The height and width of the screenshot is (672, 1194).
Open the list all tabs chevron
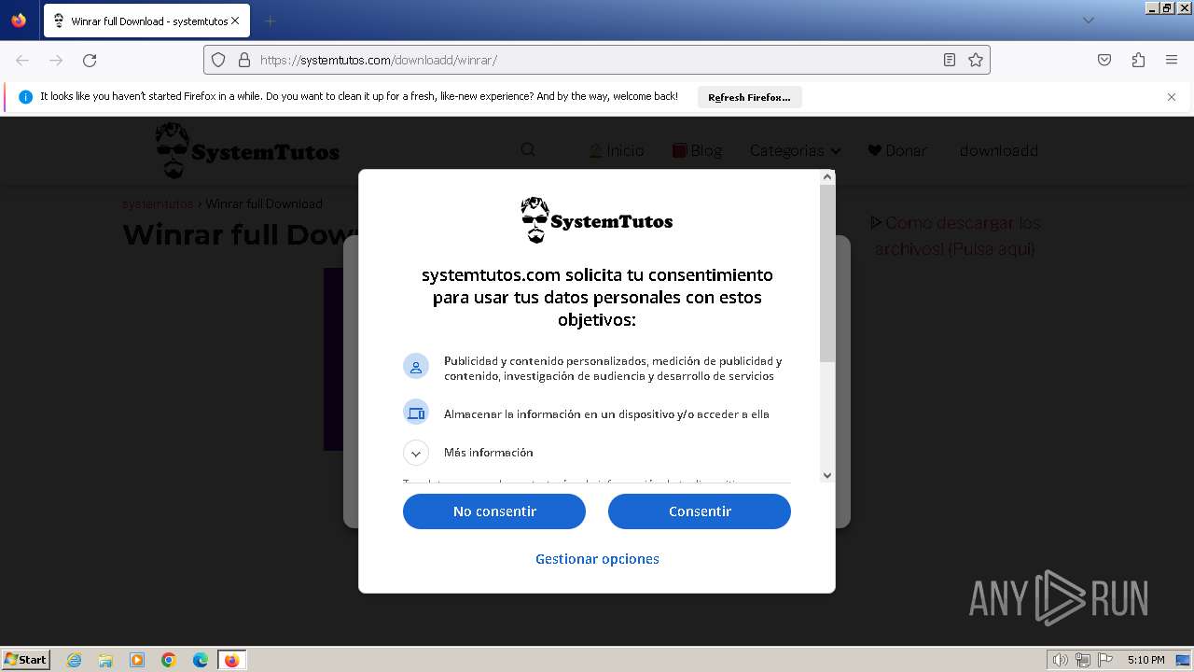(1088, 21)
